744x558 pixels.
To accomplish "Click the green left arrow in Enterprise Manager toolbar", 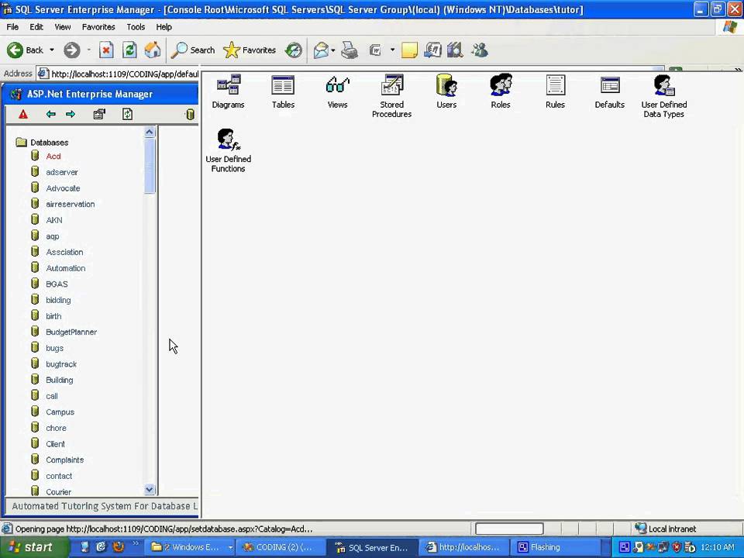I will [x=51, y=114].
